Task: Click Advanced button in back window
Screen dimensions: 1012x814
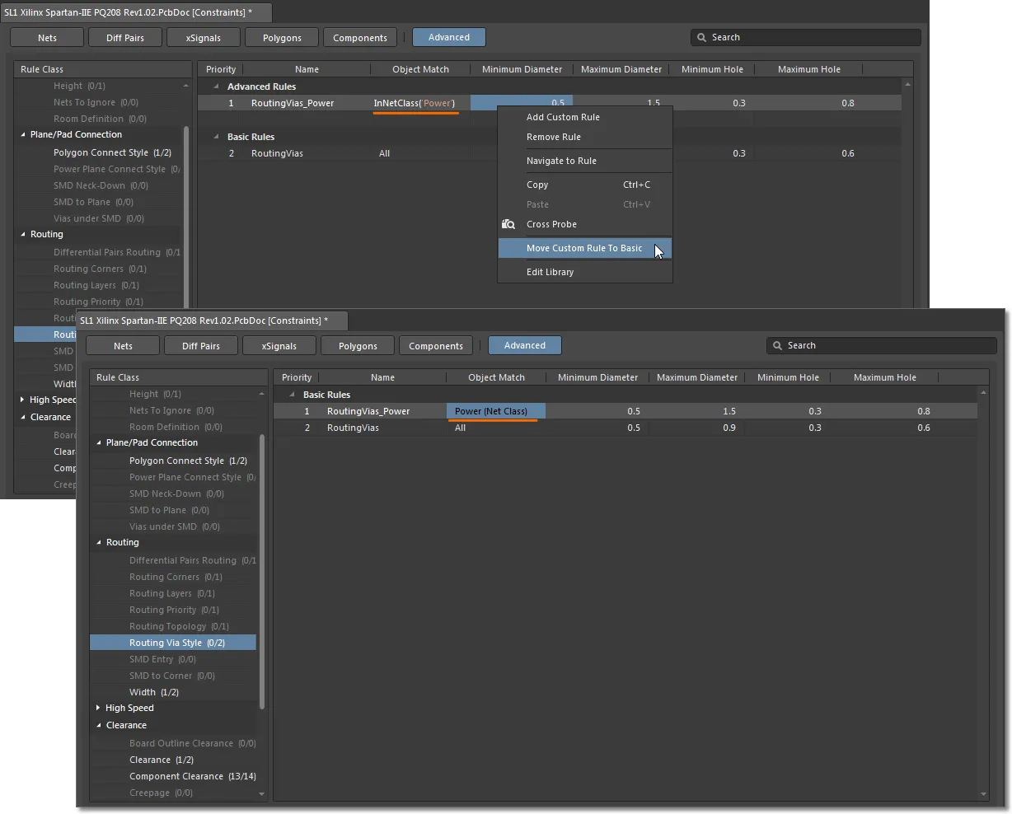Action: (x=449, y=37)
